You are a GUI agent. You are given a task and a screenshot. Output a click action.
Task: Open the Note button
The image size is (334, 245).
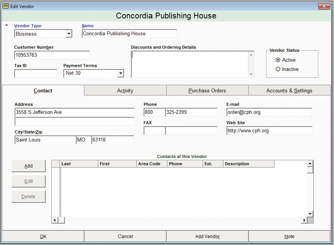289,236
